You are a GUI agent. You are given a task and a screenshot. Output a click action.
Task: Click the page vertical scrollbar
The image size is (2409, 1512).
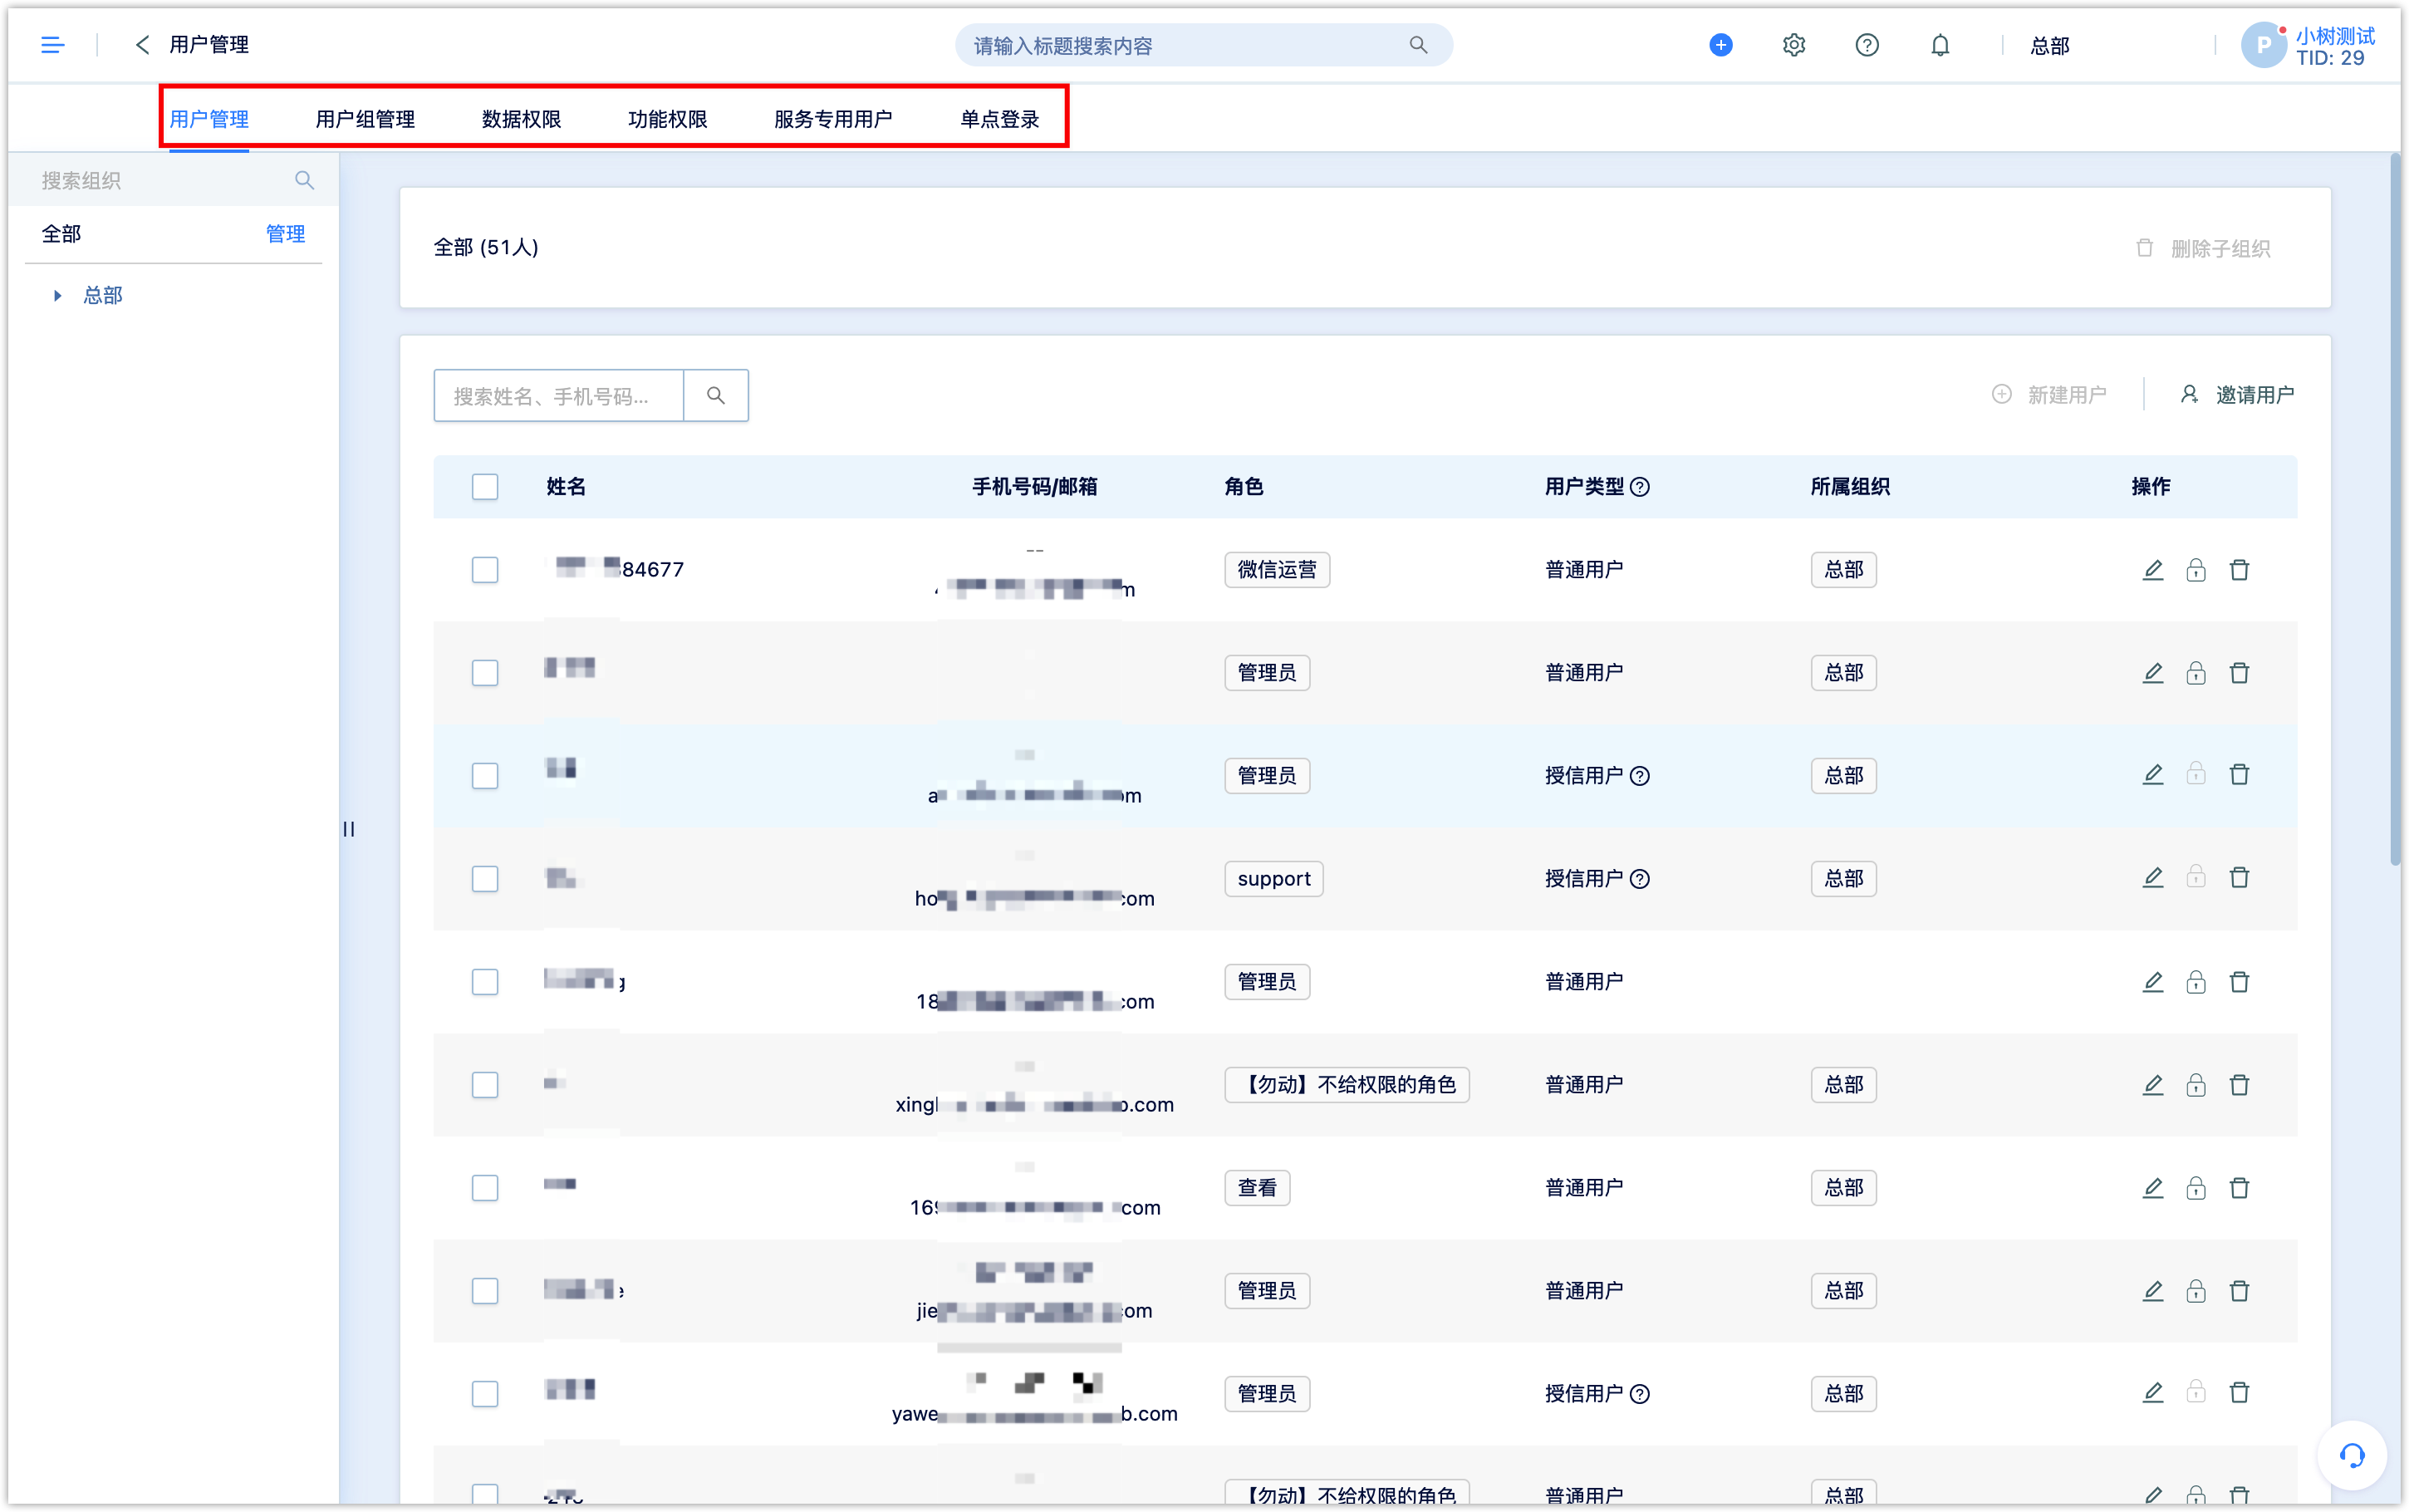coord(2395,510)
